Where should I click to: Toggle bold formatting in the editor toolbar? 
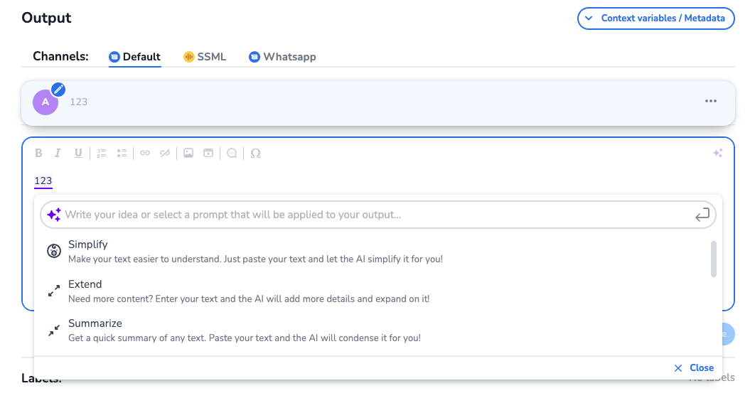pos(39,153)
